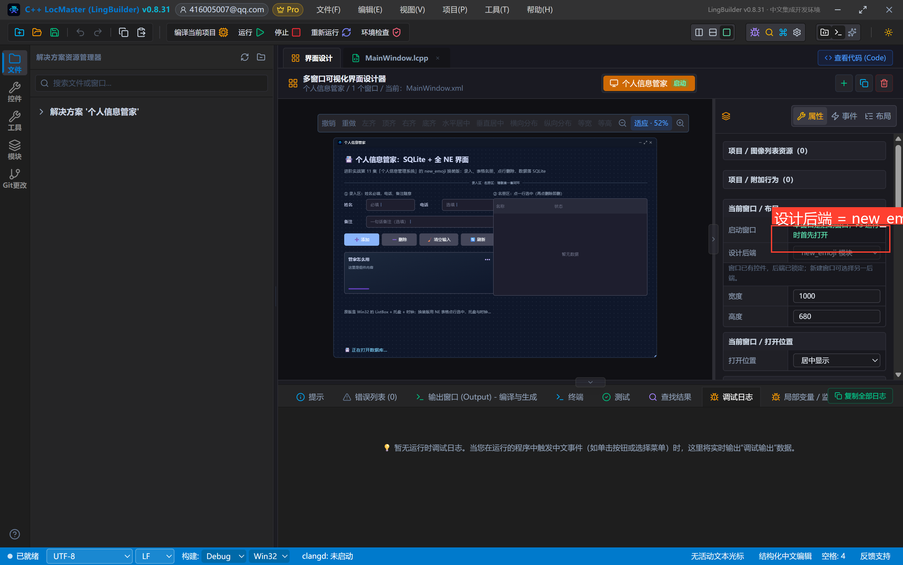Open the 输出窗口 (Output) tab
Screen dimensions: 903x565
[x=477, y=397]
